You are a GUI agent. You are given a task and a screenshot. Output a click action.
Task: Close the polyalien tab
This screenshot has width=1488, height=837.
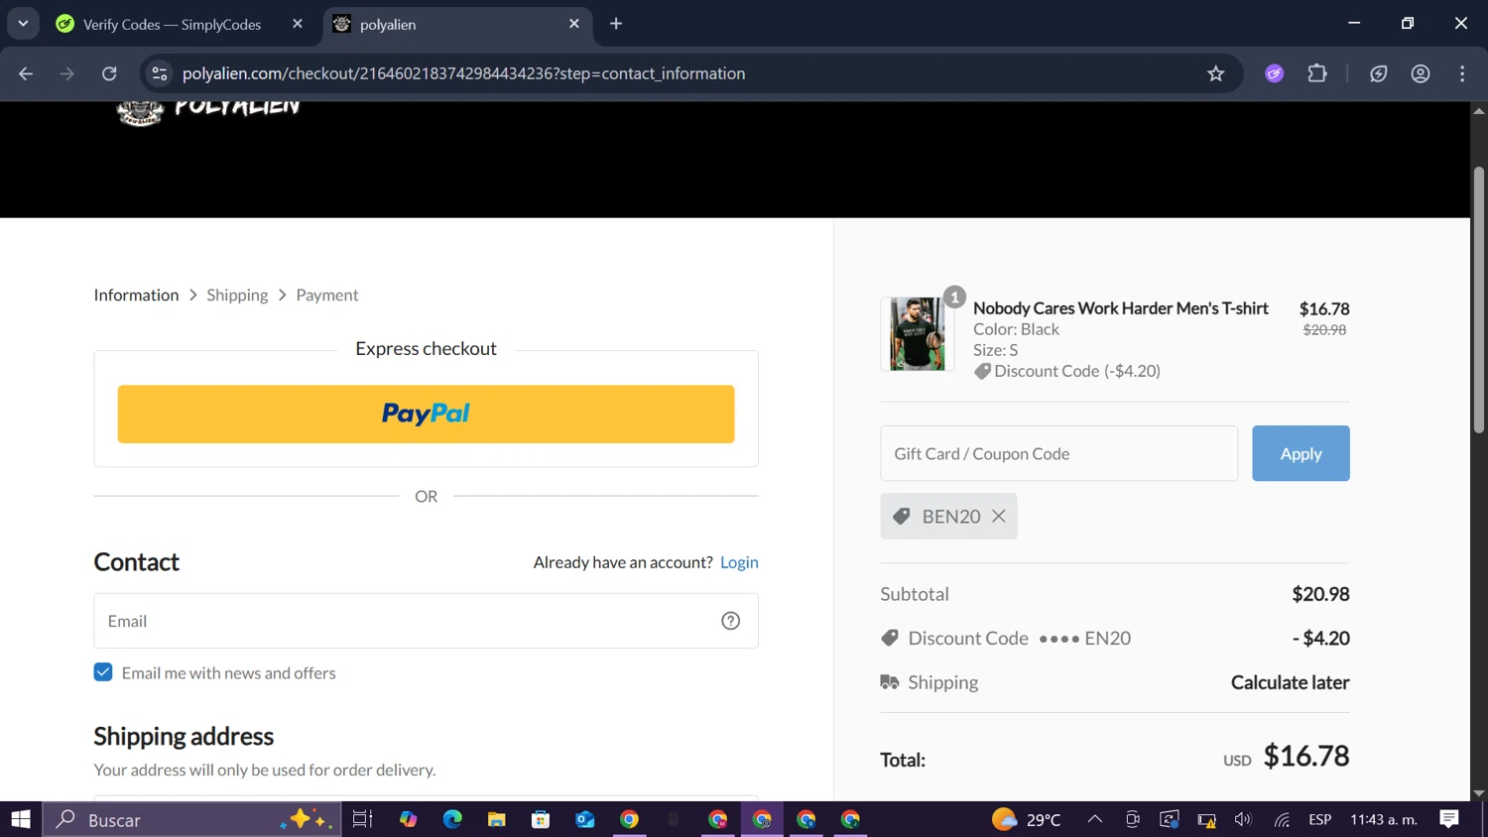574,24
